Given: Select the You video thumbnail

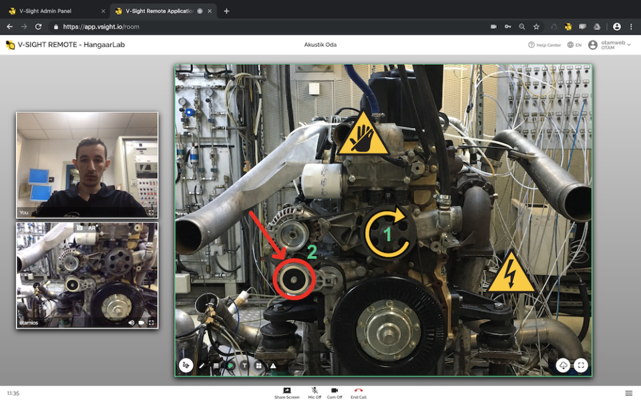Looking at the screenshot, I should pyautogui.click(x=87, y=165).
